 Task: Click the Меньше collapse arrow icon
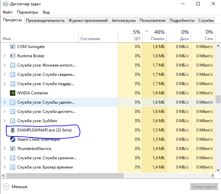pyautogui.click(x=6, y=187)
